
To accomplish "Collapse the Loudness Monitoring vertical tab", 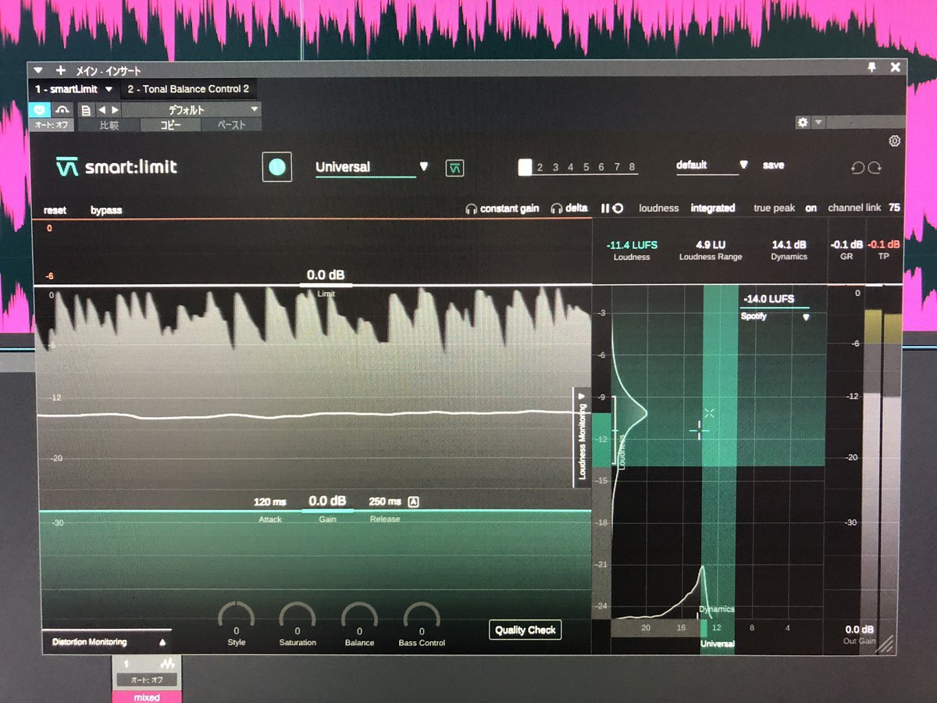I will click(582, 437).
